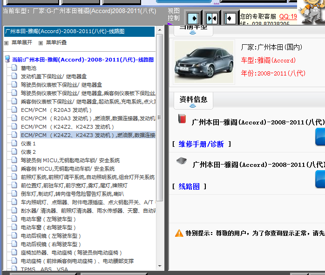325x275 pixels.
Task: Select 电动车窗（右驾驶车型）
Action: [48, 227]
